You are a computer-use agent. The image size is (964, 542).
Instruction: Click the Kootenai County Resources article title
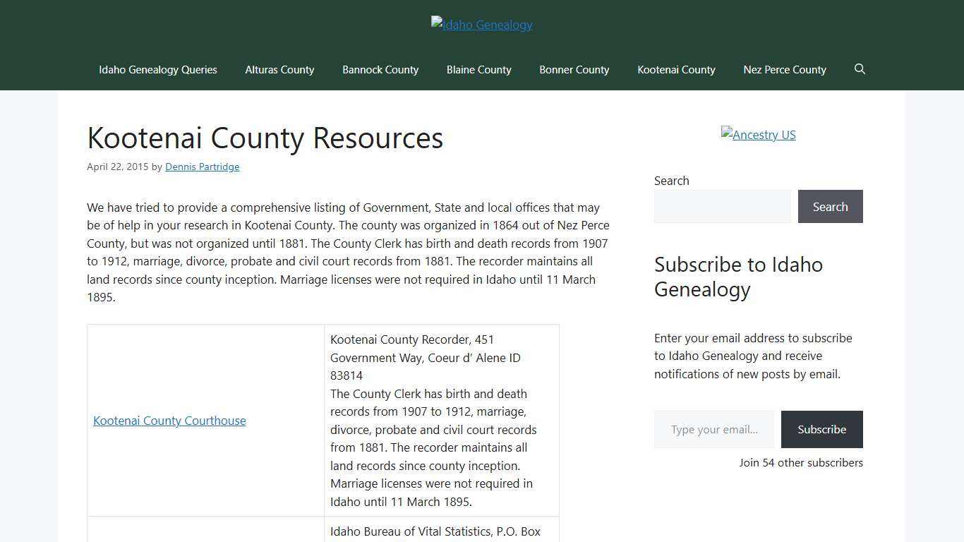point(265,138)
